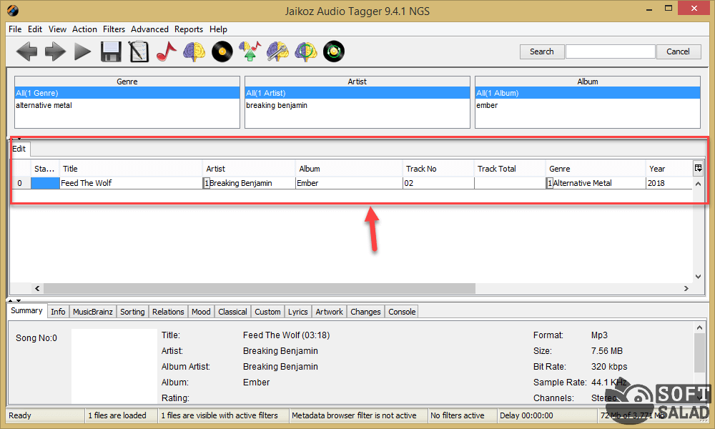Screen dimensions: 715x429
Task: Select 'alternative metal' in the Genre list
Action: 44,105
